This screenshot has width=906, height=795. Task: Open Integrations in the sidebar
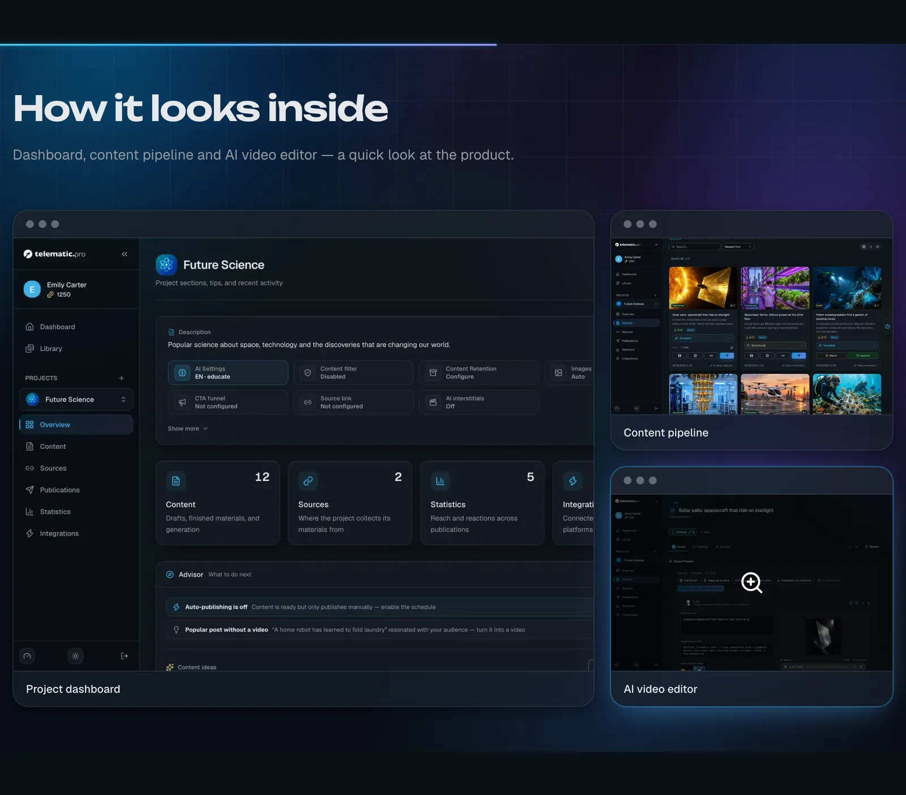(76, 533)
